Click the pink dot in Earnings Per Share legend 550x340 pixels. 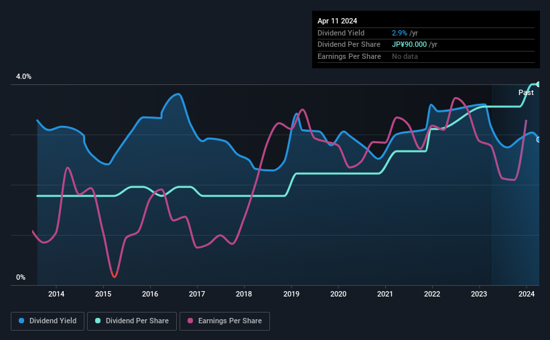point(191,321)
